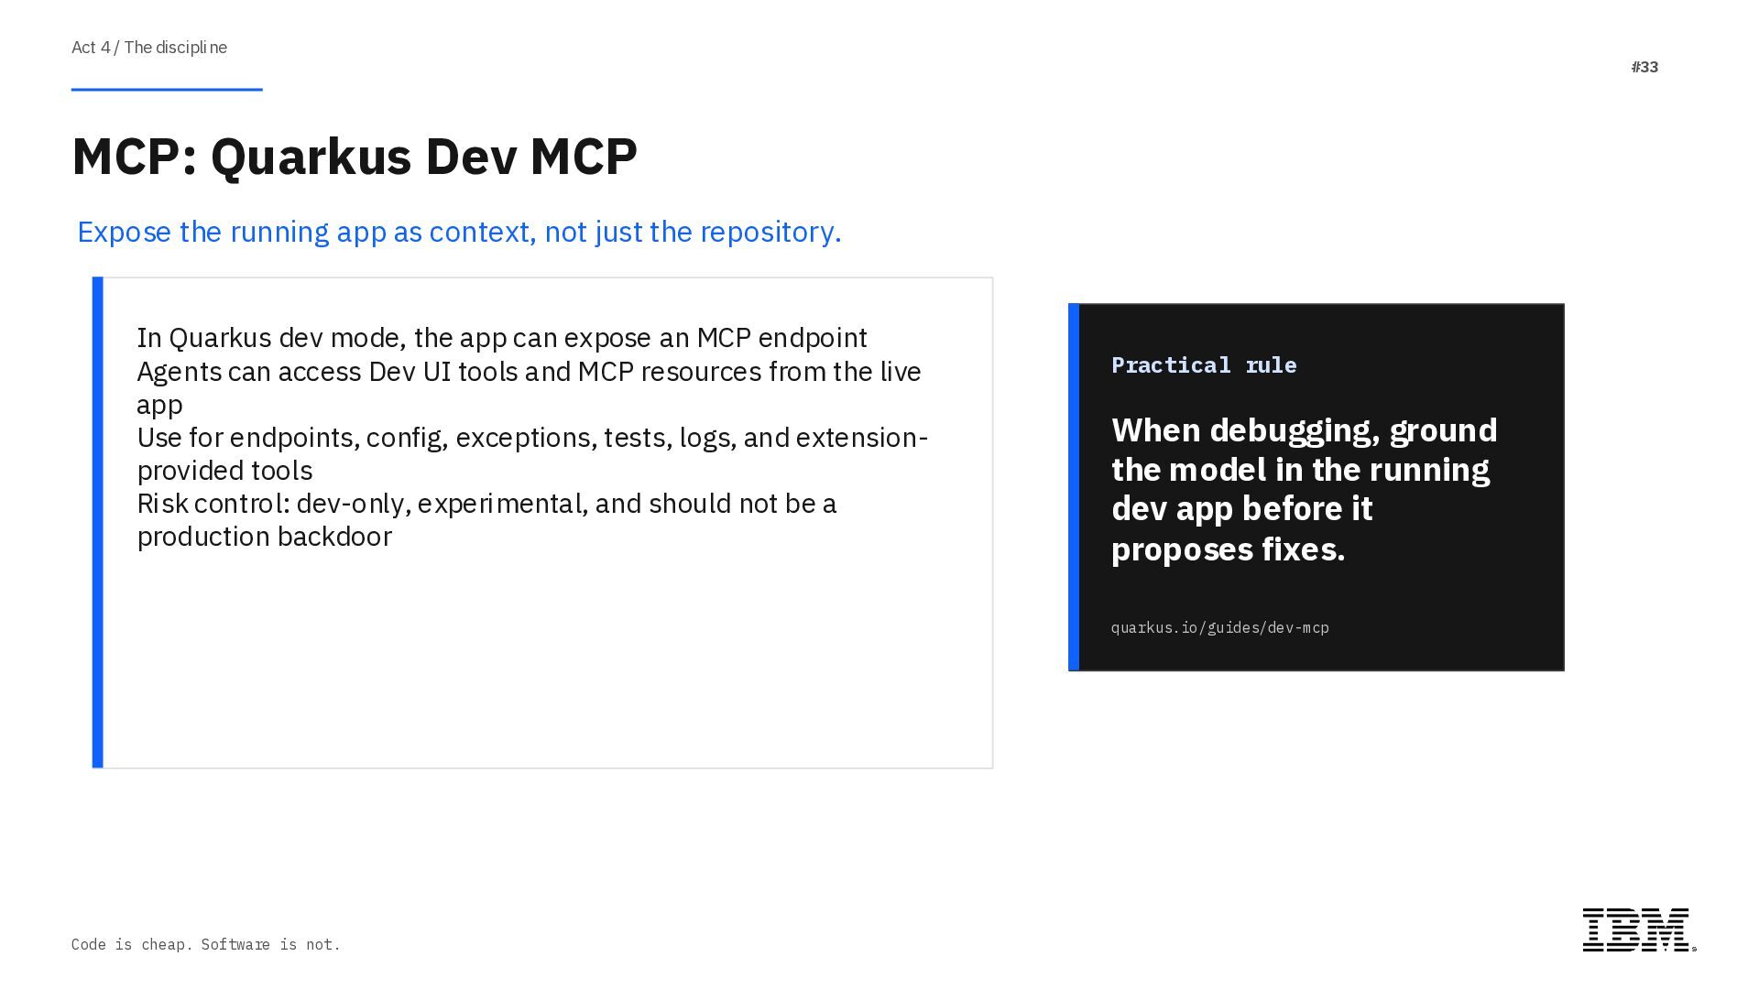Click the blue bar of dark card
This screenshot has height=989, width=1759.
coord(1074,487)
